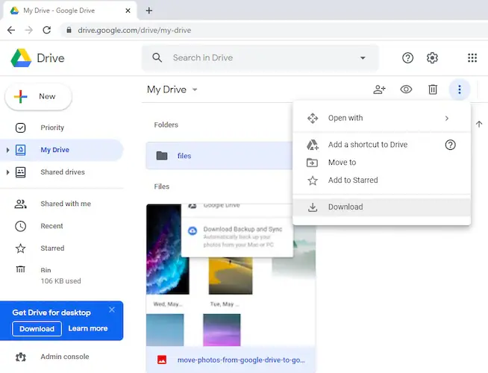Click the search magnifier icon
Image resolution: width=488 pixels, height=373 pixels.
pos(157,57)
